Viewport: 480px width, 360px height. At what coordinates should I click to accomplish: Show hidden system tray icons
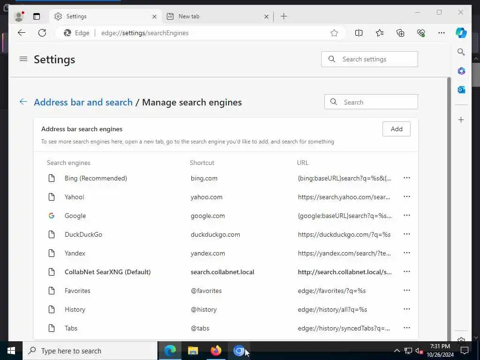[397, 351]
